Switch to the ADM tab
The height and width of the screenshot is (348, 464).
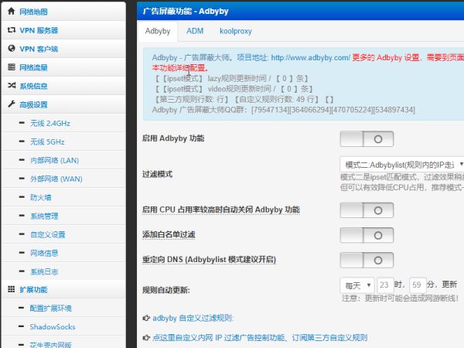(x=195, y=31)
